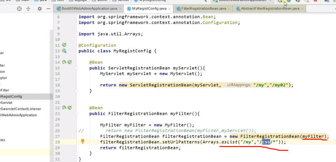This screenshot has width=336, height=162.
Task: Select Boot05WebAdminApplication in project tree
Action: tap(18, 115)
